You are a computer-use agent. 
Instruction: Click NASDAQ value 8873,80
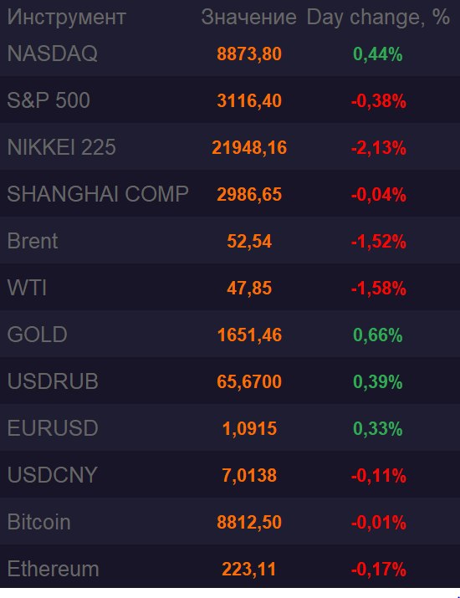pos(249,54)
